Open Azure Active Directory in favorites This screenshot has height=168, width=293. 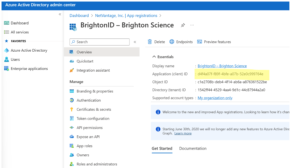point(29,50)
